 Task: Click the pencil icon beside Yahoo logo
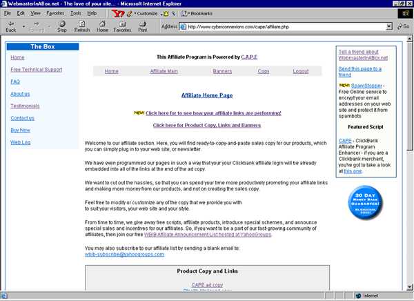coord(129,14)
